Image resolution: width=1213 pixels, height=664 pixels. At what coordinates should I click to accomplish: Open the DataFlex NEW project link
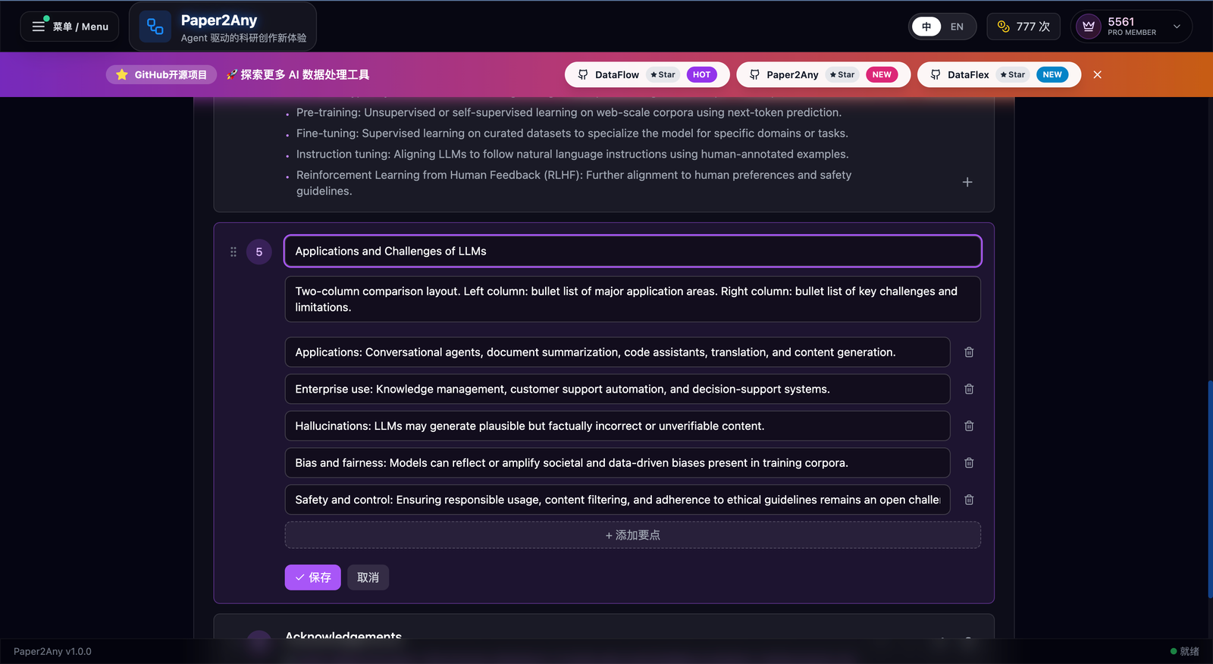[998, 74]
